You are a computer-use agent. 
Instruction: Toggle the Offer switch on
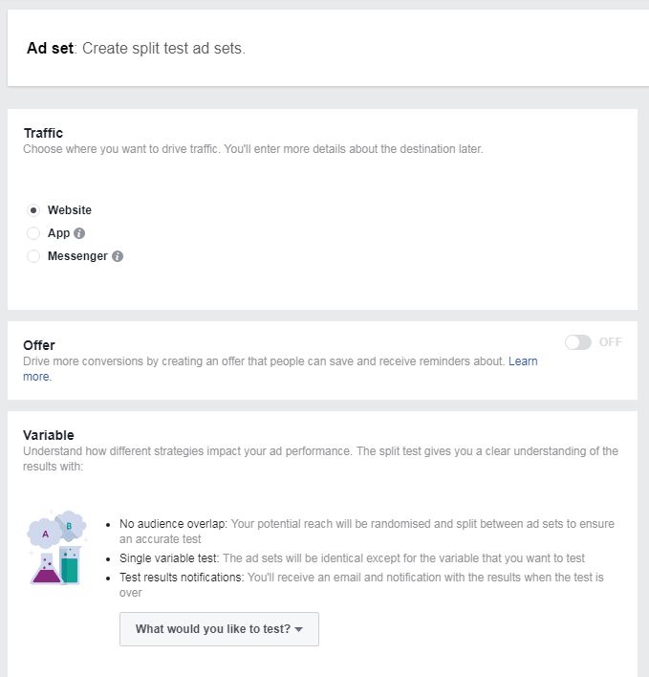(578, 342)
